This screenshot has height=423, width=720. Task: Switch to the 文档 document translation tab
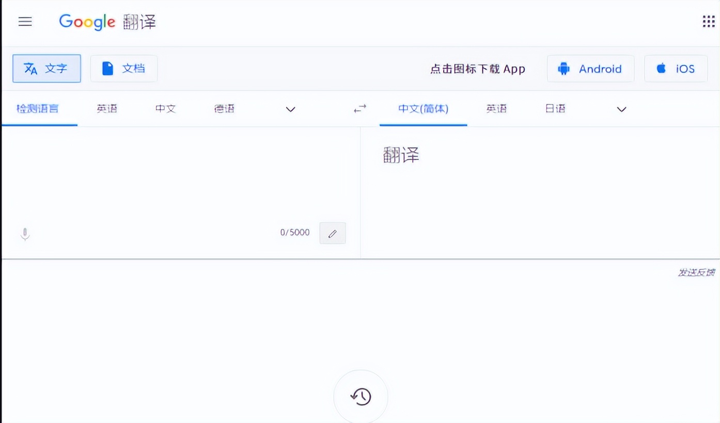click(x=123, y=68)
